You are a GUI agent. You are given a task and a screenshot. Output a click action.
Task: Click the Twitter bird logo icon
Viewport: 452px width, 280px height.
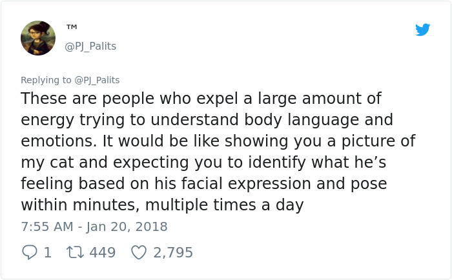pyautogui.click(x=422, y=30)
